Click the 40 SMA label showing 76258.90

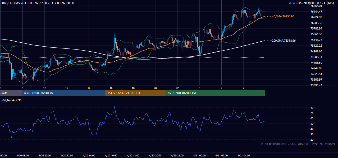tap(281, 16)
